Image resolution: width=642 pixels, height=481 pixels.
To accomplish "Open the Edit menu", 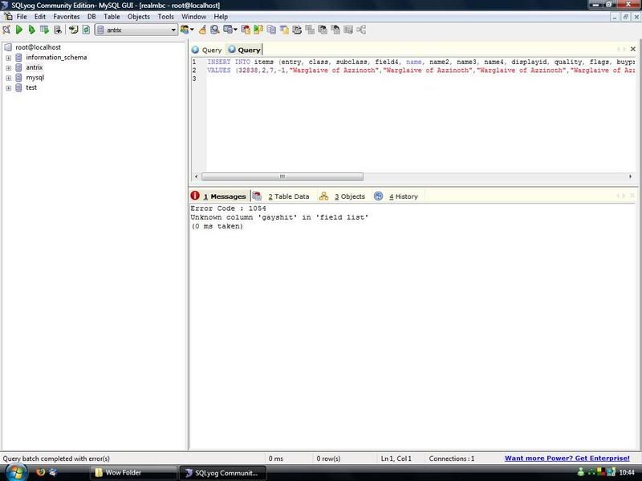I will tap(39, 17).
